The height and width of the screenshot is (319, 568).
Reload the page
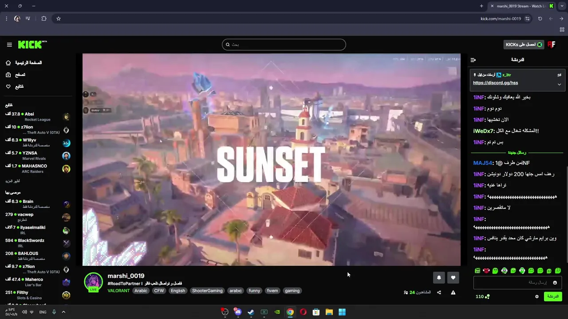540,19
